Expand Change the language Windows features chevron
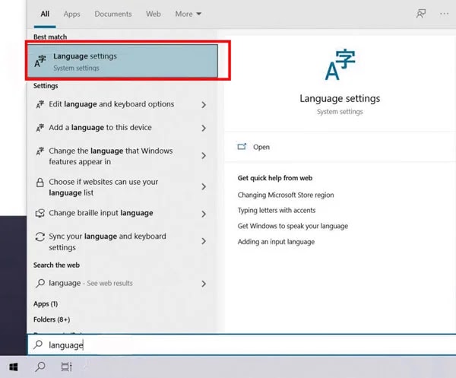Viewport: 456px width, 378px height. click(x=204, y=156)
